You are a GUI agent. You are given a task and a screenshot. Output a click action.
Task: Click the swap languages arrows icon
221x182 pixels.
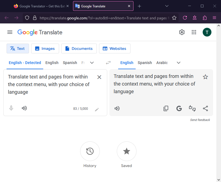108,63
